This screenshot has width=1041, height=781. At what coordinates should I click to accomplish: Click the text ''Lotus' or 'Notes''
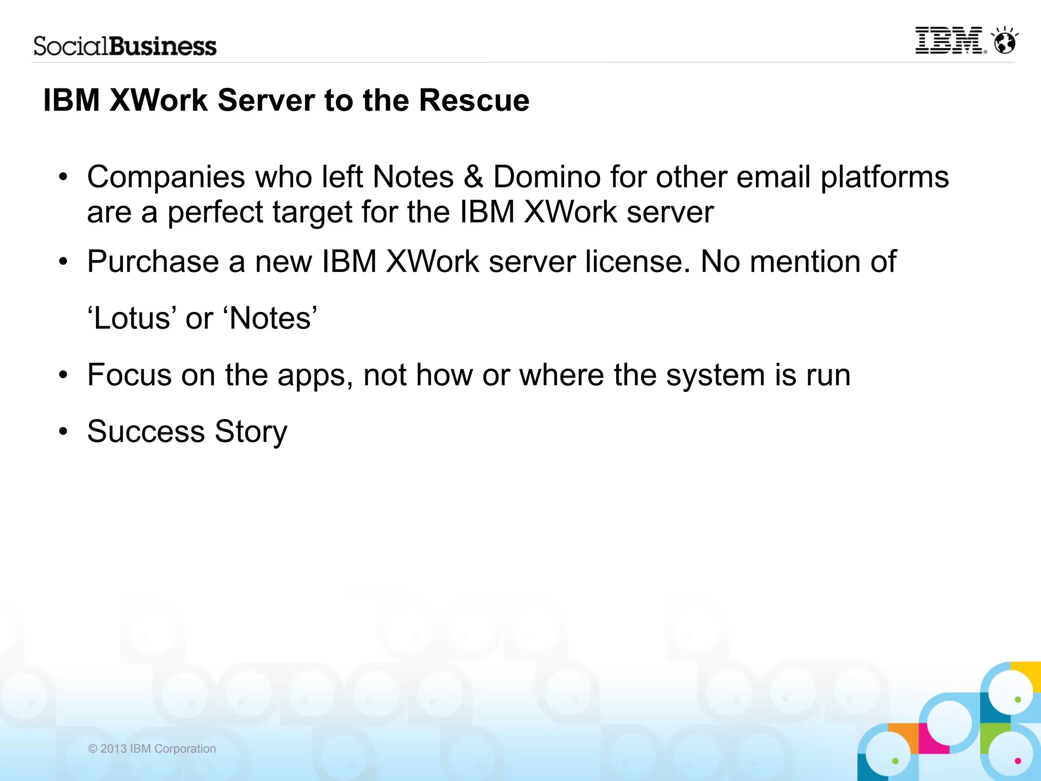tap(202, 319)
